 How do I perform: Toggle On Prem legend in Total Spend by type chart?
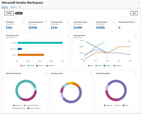click(x=40, y=66)
